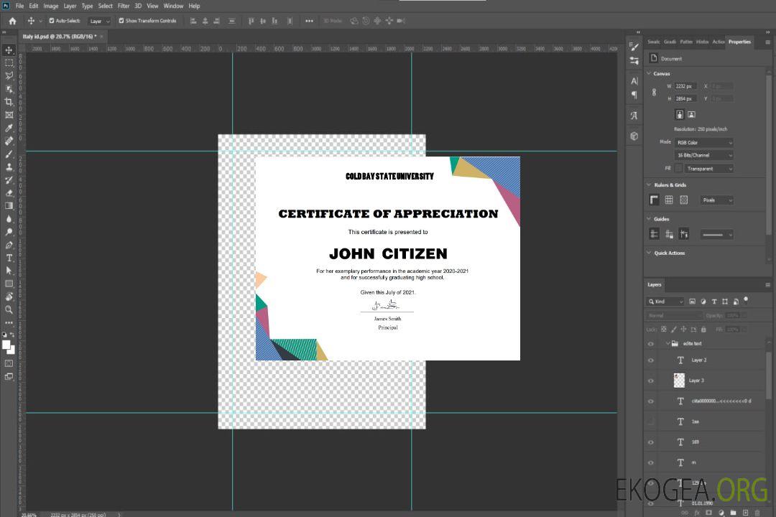776x517 pixels.
Task: Select the Move tool in the toolbox
Action: pos(9,50)
